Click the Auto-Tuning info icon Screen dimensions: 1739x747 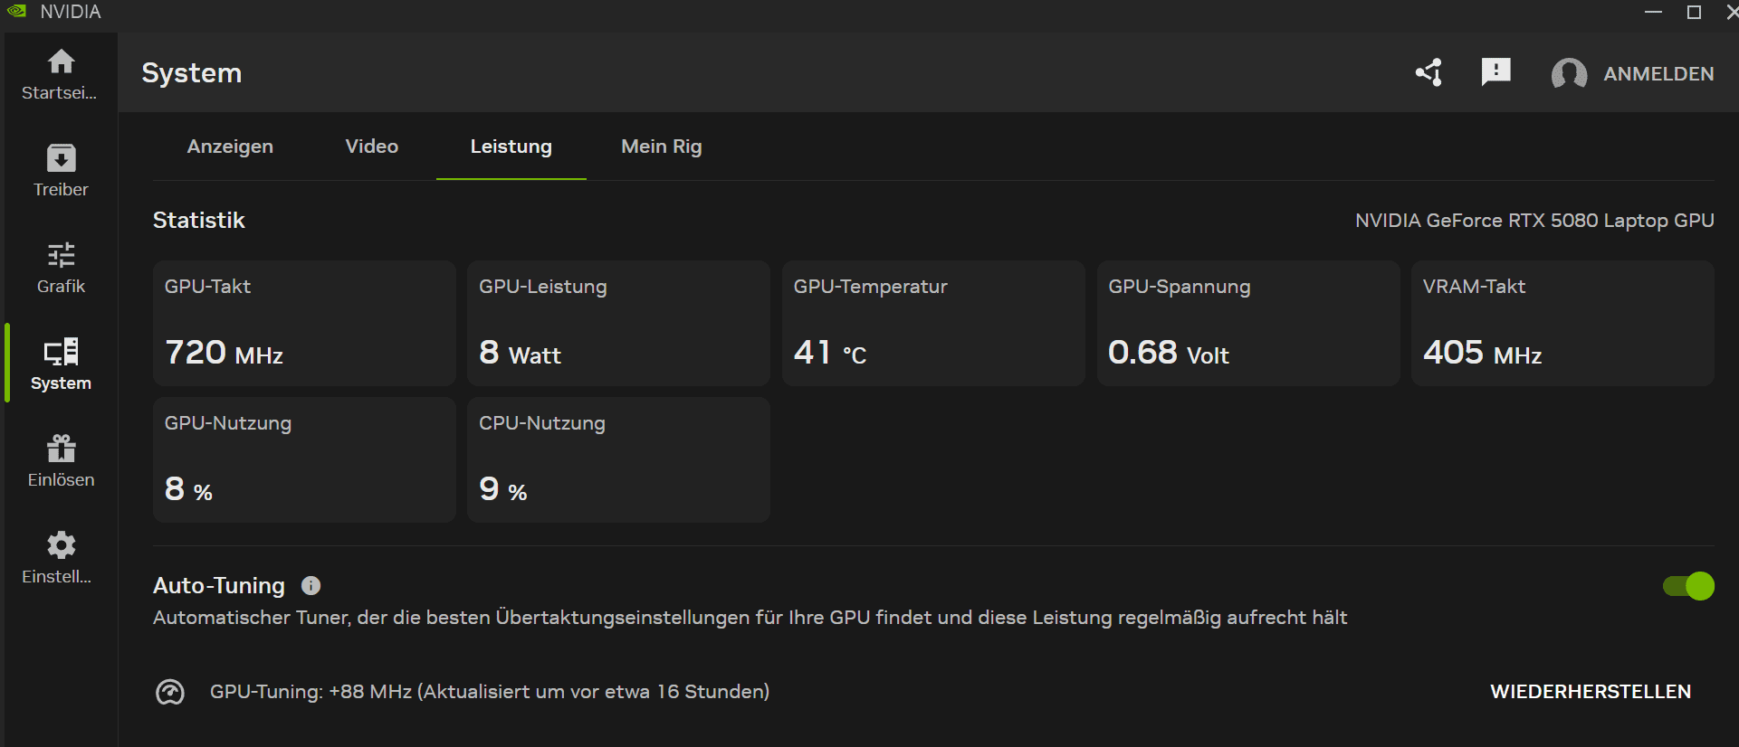click(x=311, y=586)
